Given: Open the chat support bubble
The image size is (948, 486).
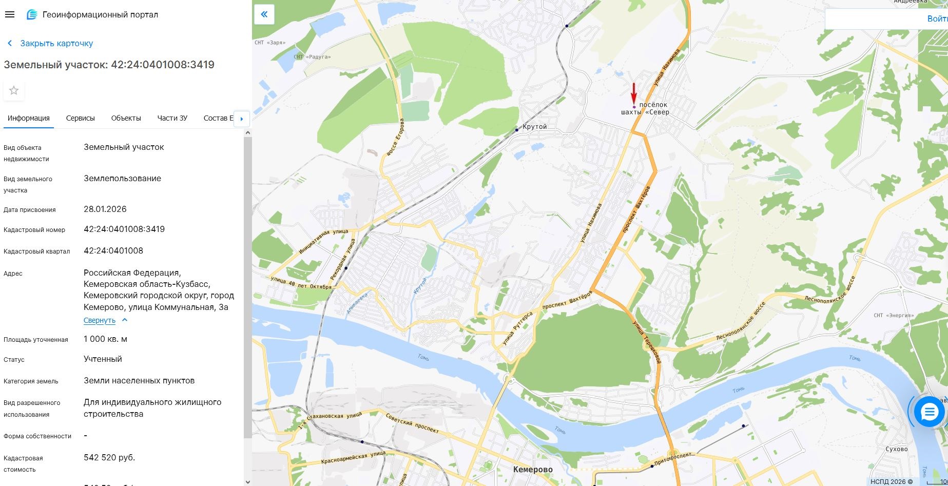Looking at the screenshot, I should pyautogui.click(x=929, y=412).
